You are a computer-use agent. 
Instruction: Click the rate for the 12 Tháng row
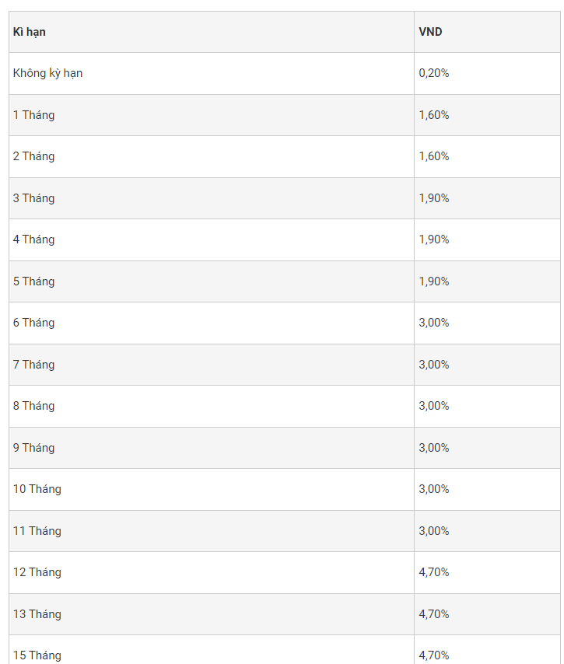pos(434,572)
